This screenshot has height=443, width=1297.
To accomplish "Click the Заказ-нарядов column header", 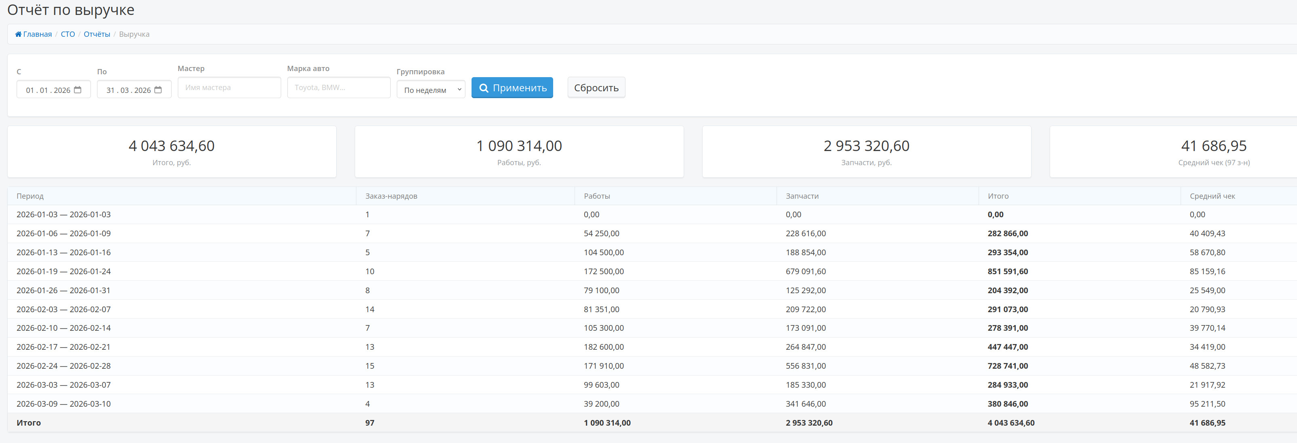I will tap(391, 196).
